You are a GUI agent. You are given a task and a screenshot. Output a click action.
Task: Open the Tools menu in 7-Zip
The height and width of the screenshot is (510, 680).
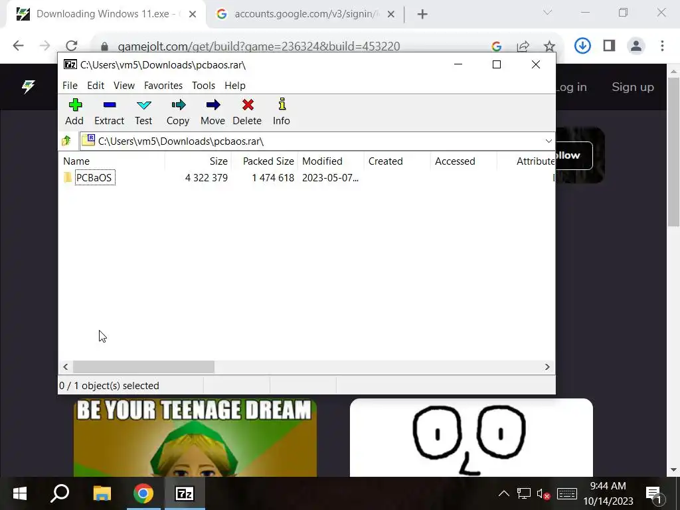(203, 86)
